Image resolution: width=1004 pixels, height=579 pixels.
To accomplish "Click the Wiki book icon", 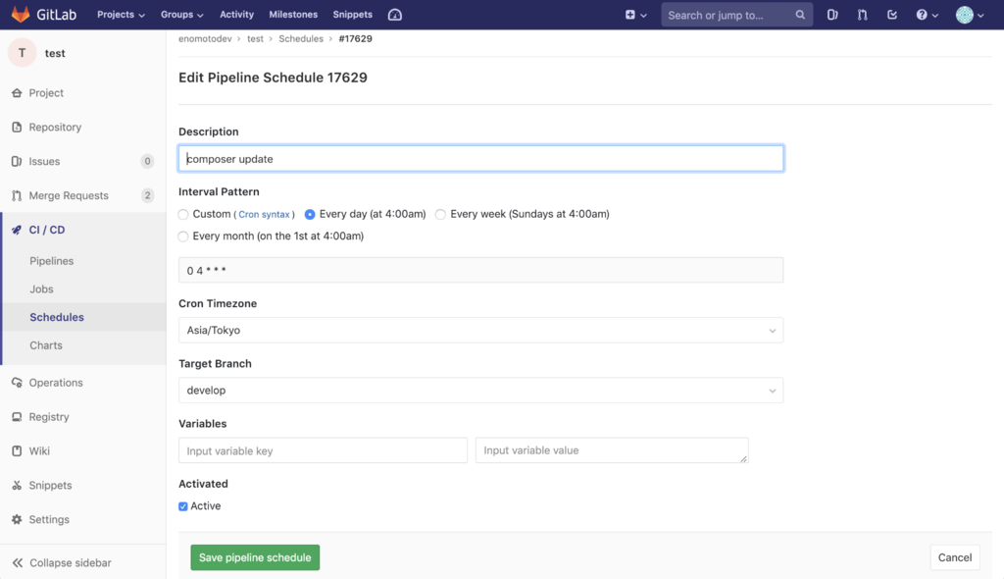I will pos(17,450).
